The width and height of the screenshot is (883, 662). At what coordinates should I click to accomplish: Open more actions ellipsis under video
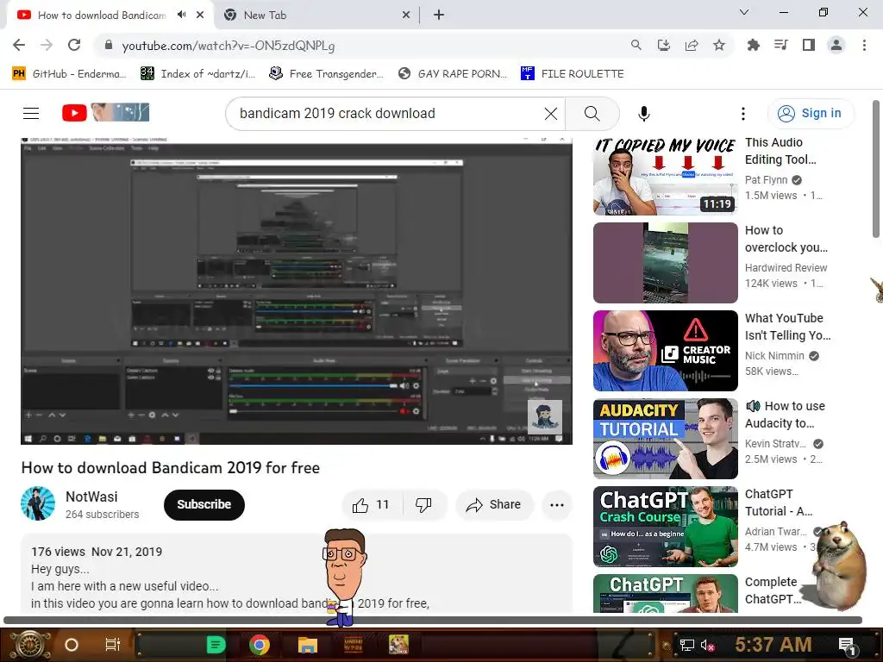point(556,505)
